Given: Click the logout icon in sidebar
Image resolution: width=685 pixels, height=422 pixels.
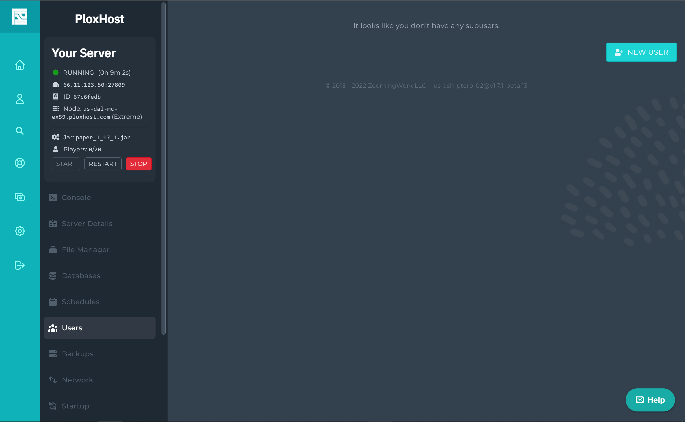Looking at the screenshot, I should 20,265.
